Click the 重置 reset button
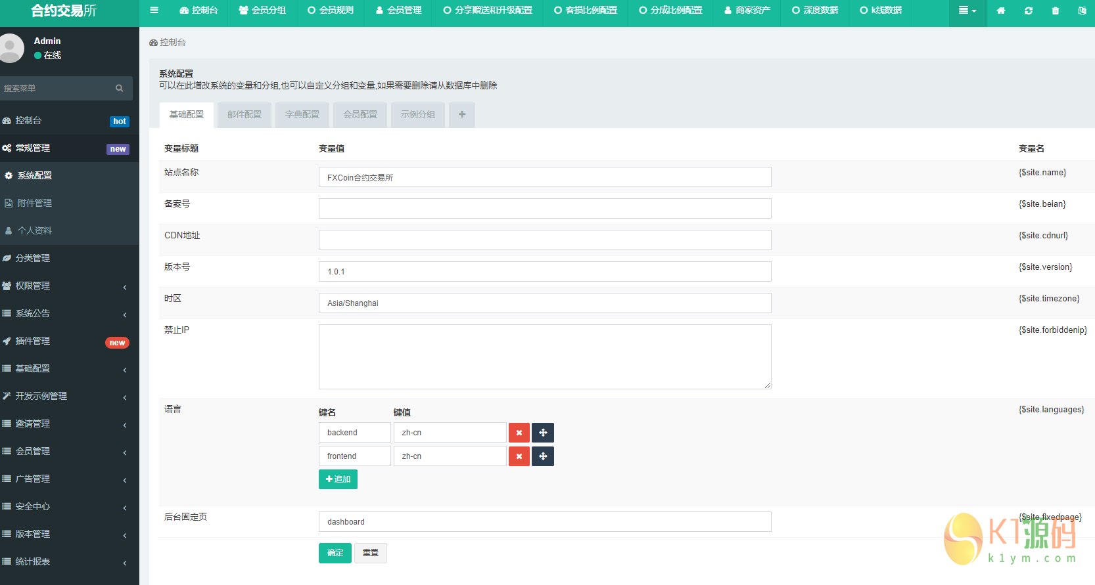Screen dimensions: 1095x585 pyautogui.click(x=371, y=553)
